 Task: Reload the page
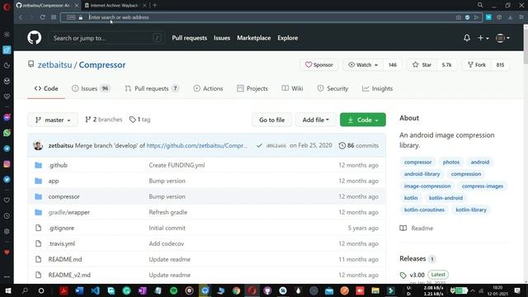coord(42,17)
